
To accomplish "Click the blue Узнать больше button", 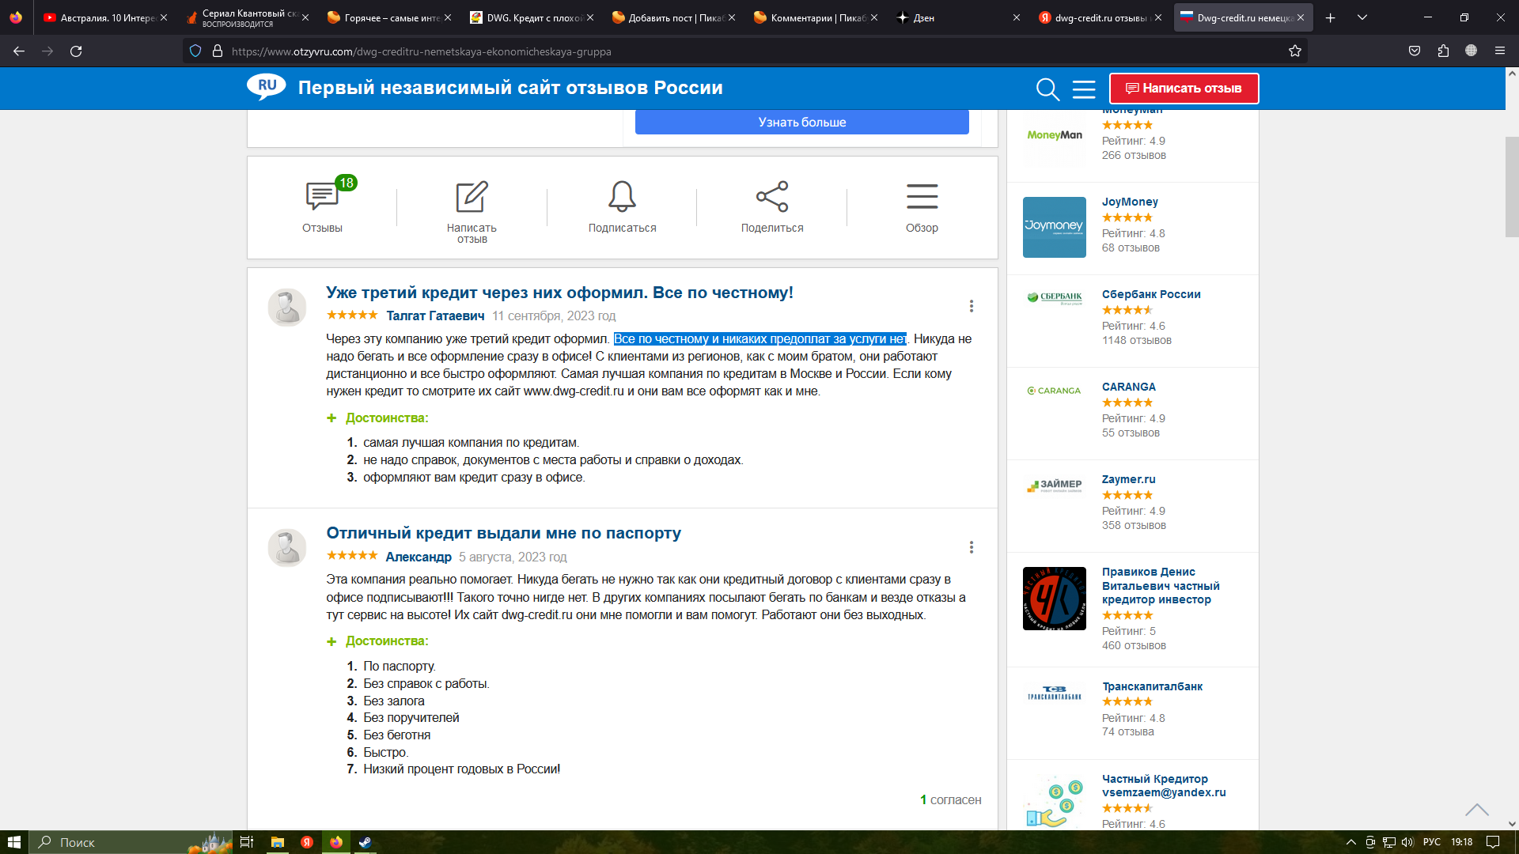I will click(801, 122).
